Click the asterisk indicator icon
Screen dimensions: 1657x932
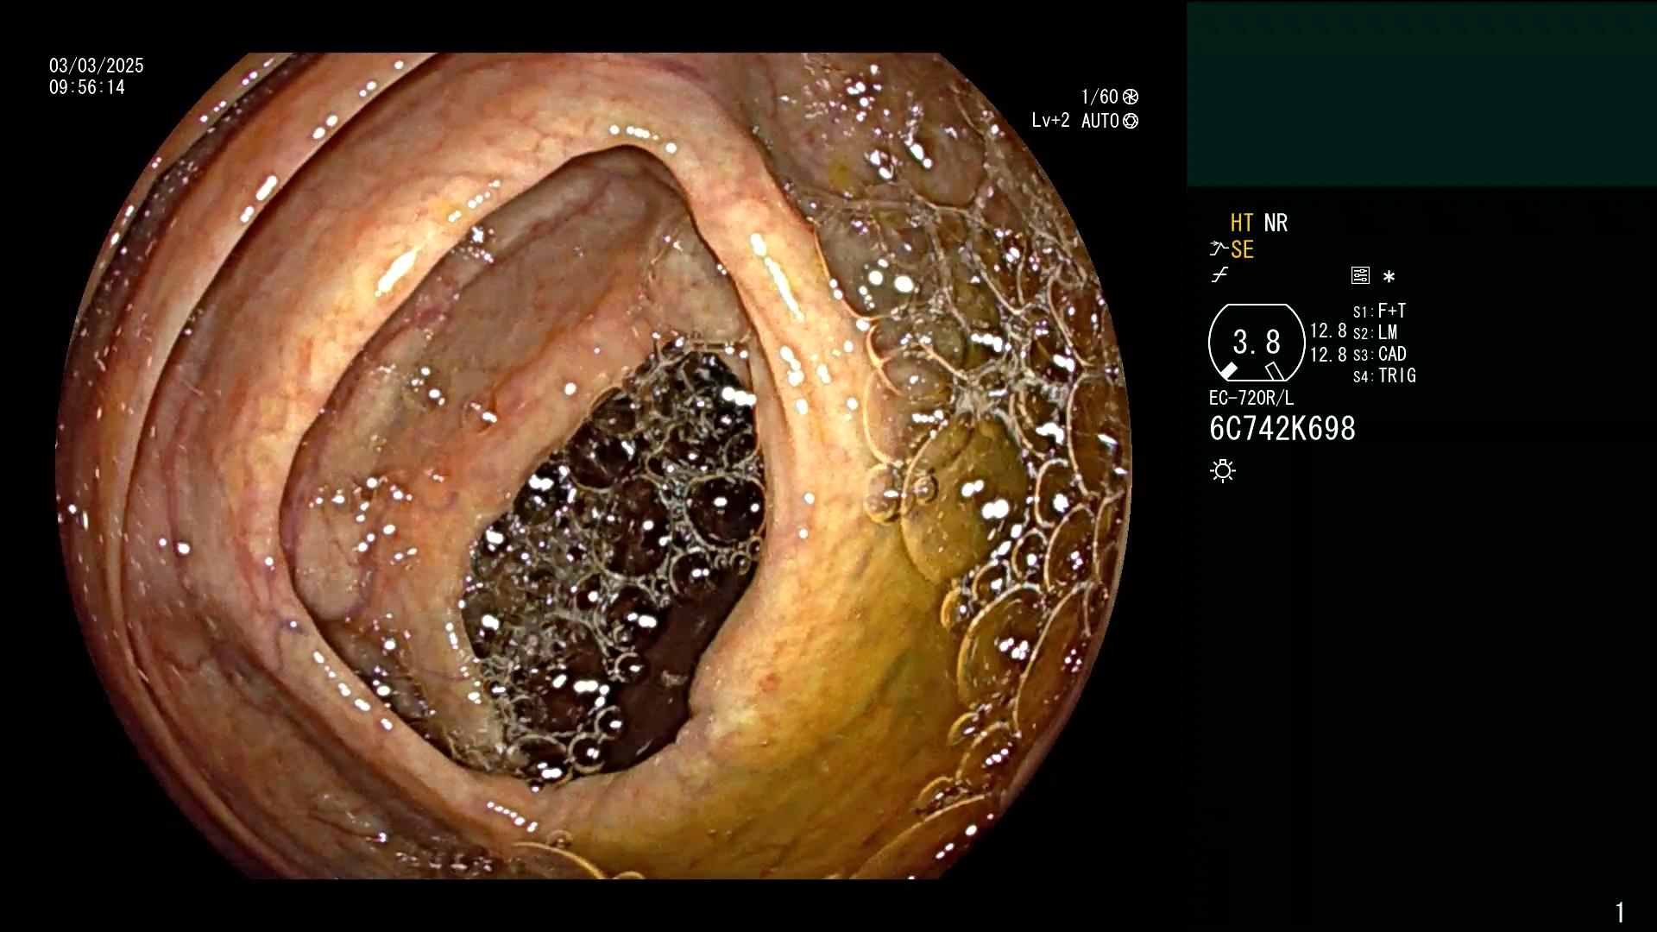tap(1389, 277)
